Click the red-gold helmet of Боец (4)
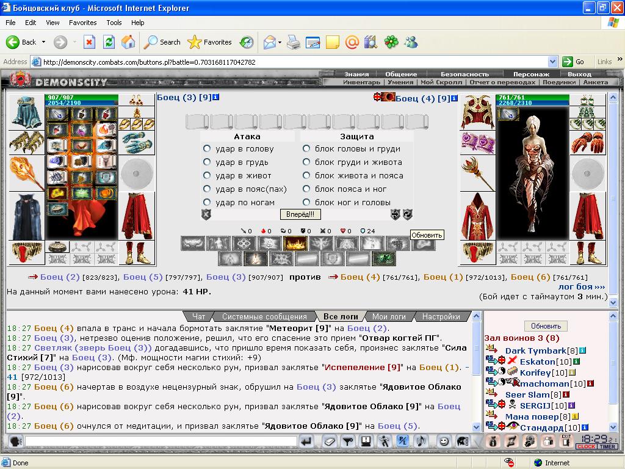The image size is (625, 469). (477, 112)
